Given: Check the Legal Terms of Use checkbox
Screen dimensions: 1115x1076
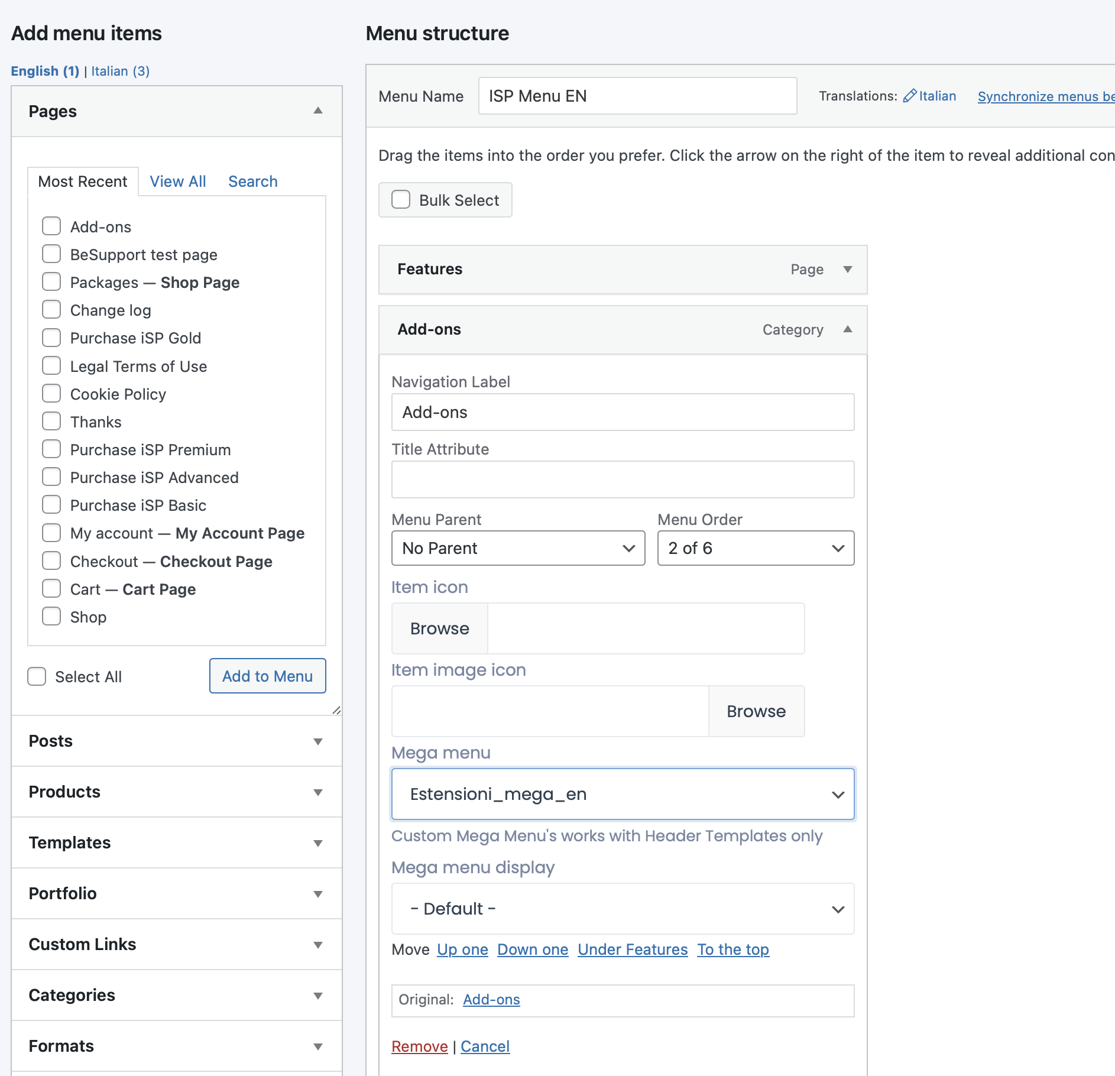Looking at the screenshot, I should tap(51, 365).
